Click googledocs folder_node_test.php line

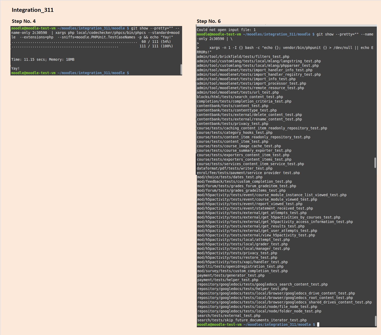point(259,311)
